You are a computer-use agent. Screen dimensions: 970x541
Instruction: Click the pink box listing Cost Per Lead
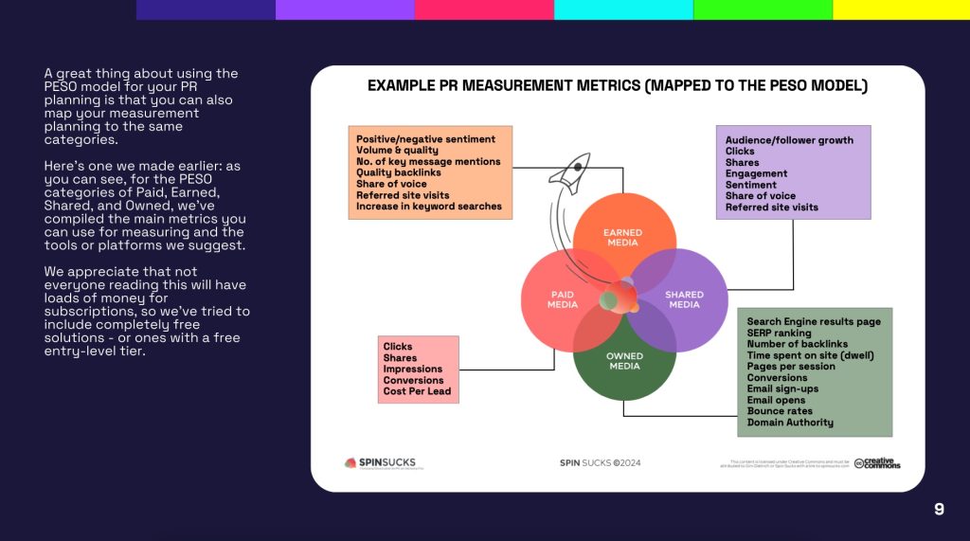418,370
